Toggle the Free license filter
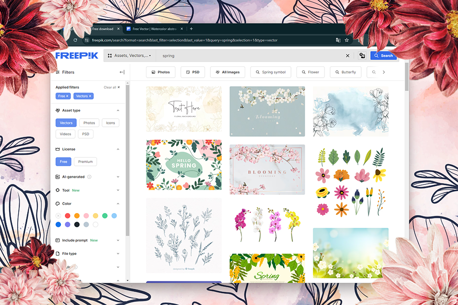 (63, 162)
